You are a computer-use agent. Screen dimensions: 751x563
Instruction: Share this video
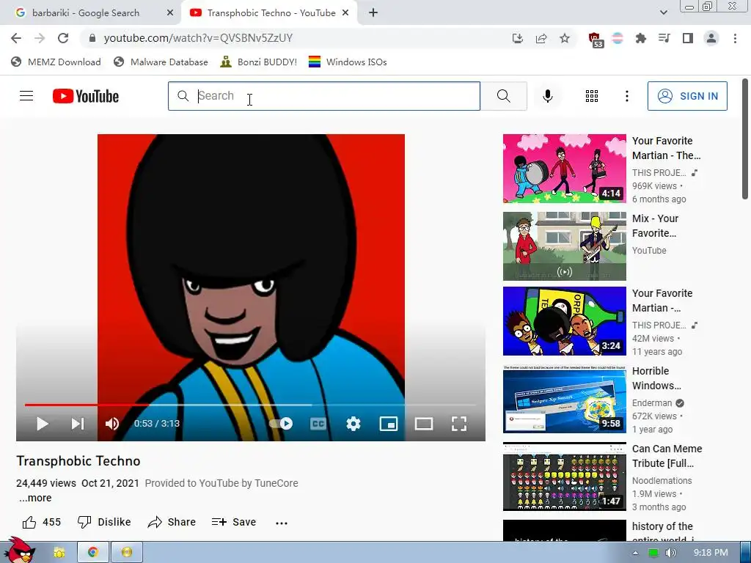click(x=172, y=522)
